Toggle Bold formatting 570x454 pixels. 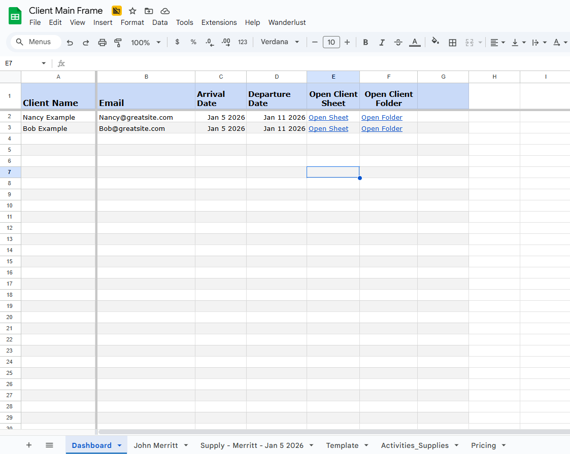click(x=365, y=43)
